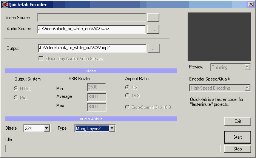Browse for a Video Source file
The height and width of the screenshot is (158, 256).
click(153, 18)
